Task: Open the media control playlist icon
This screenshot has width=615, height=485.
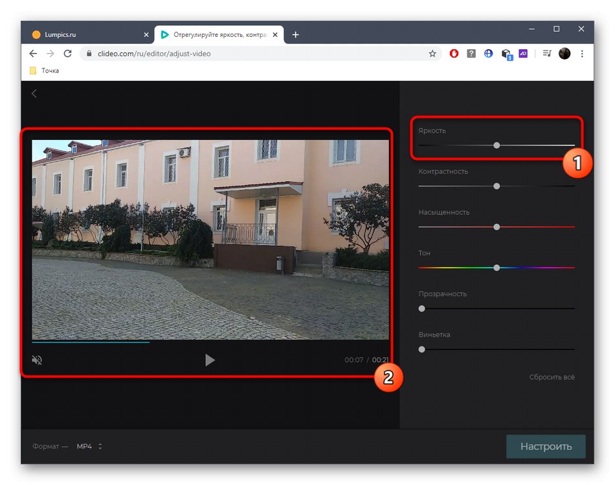Action: pos(547,53)
